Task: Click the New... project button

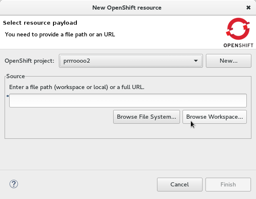Action: coord(228,61)
